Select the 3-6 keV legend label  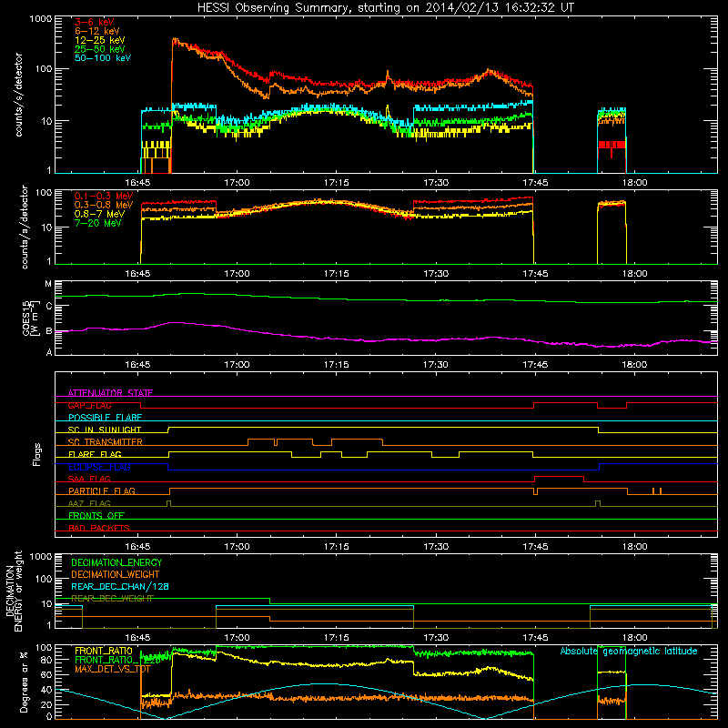click(95, 22)
